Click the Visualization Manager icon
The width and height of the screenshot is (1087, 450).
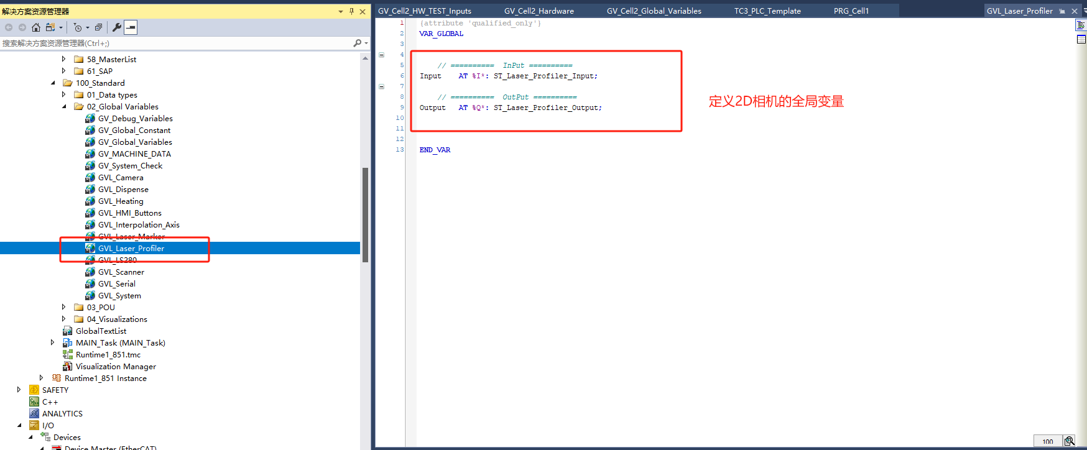coord(68,366)
